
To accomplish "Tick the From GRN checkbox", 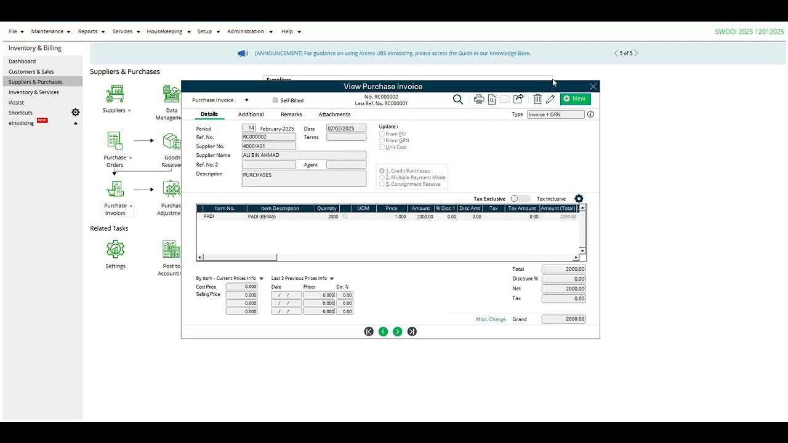I will point(382,141).
